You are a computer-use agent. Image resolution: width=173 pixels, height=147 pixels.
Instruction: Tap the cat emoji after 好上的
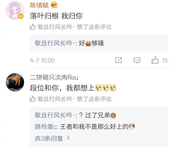pyautogui.click(x=132, y=127)
